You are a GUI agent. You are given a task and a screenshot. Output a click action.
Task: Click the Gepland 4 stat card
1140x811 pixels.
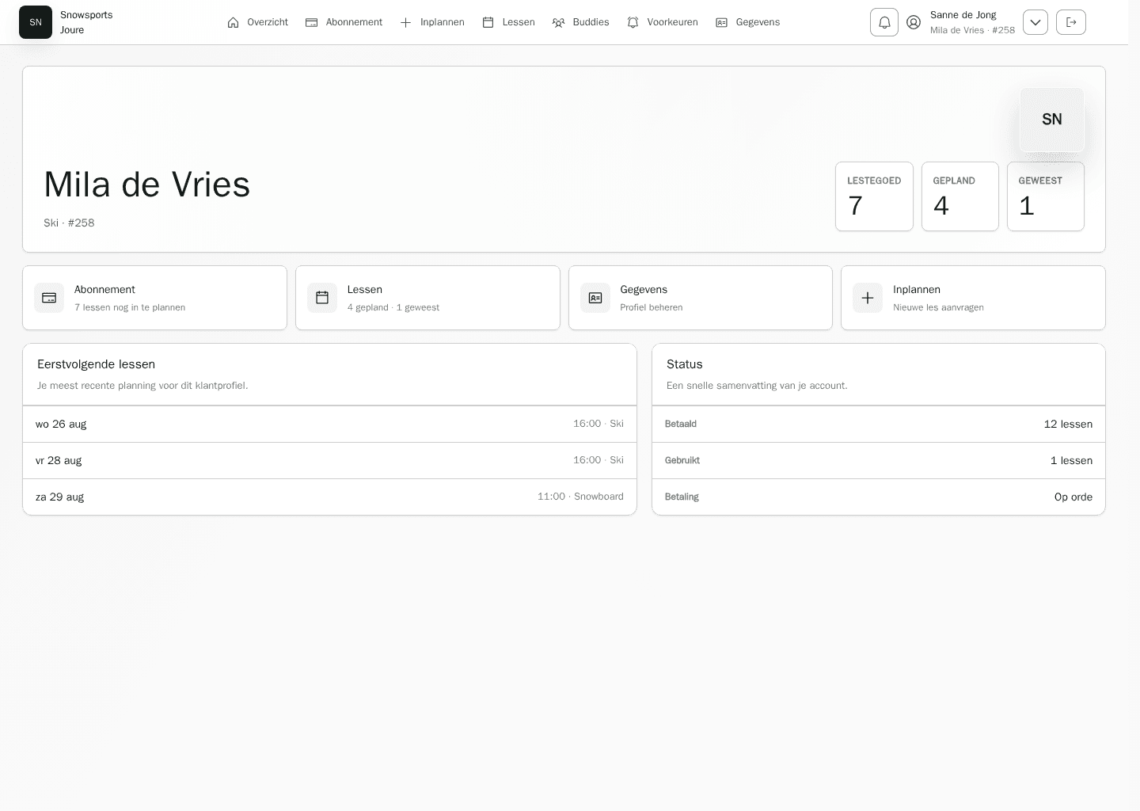[959, 196]
